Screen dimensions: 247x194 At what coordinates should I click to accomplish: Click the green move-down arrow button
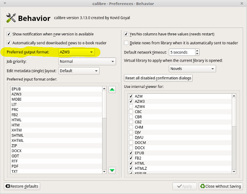pos(112,170)
